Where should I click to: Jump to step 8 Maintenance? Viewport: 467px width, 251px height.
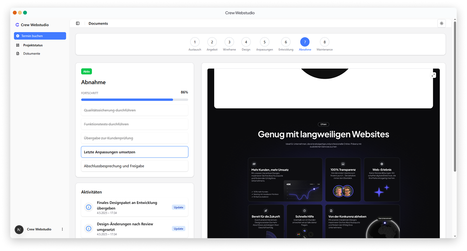click(324, 42)
